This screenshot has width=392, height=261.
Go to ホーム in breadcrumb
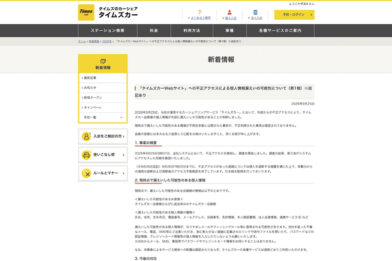[x=82, y=42]
